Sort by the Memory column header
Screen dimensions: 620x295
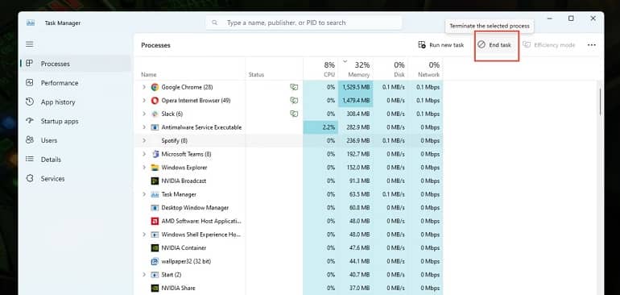click(355, 69)
